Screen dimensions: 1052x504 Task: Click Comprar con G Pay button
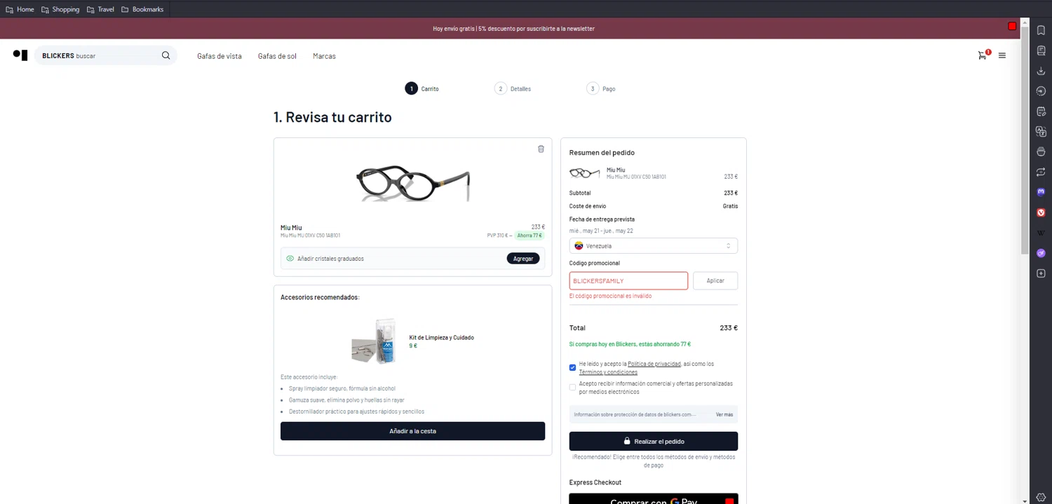[x=654, y=499]
